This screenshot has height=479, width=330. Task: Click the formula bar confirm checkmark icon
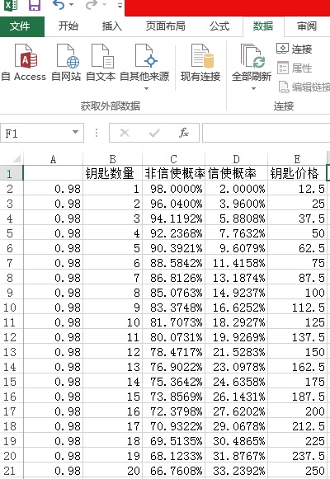click(x=154, y=133)
